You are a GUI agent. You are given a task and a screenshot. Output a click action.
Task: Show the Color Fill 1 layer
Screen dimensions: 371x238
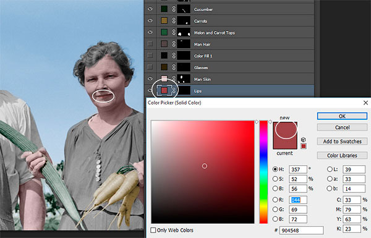click(x=150, y=56)
